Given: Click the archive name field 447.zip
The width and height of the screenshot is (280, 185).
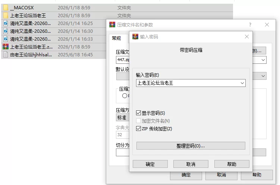Looking at the screenshot, I should 123,60.
